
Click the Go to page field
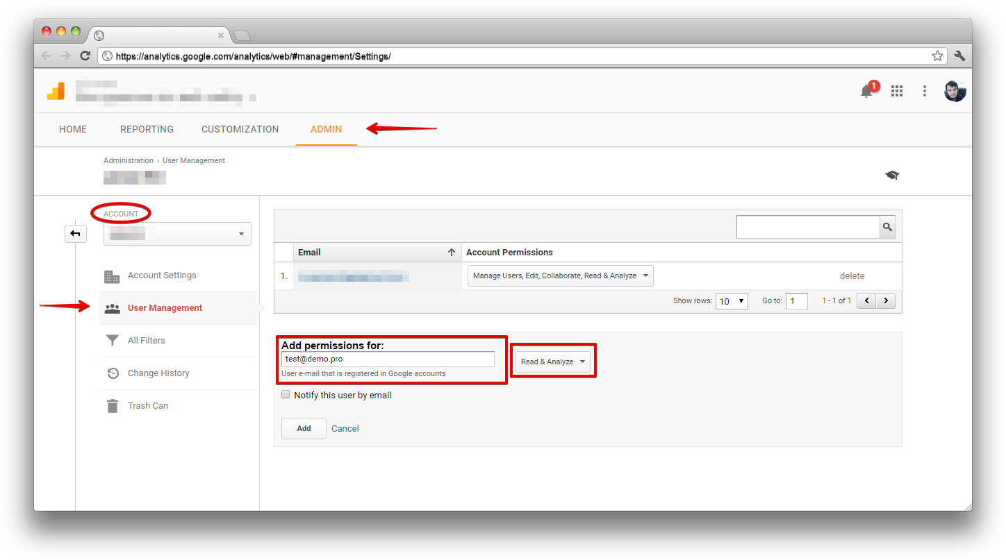pyautogui.click(x=797, y=301)
